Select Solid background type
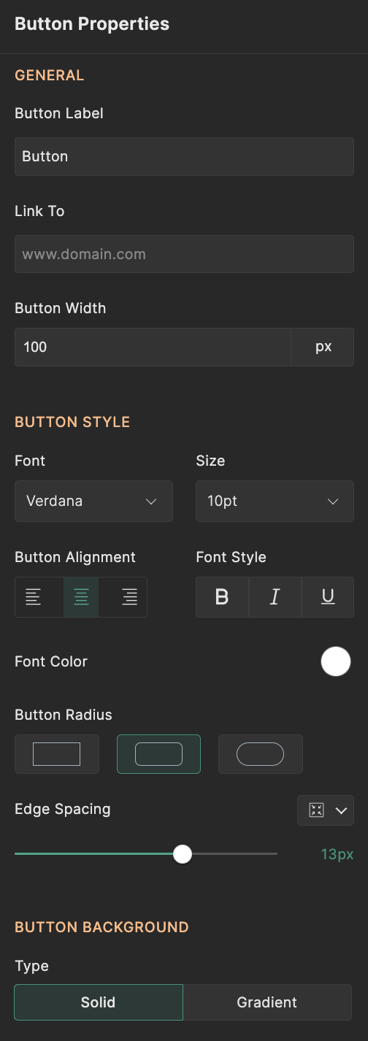The width and height of the screenshot is (368, 1041). [99, 1002]
